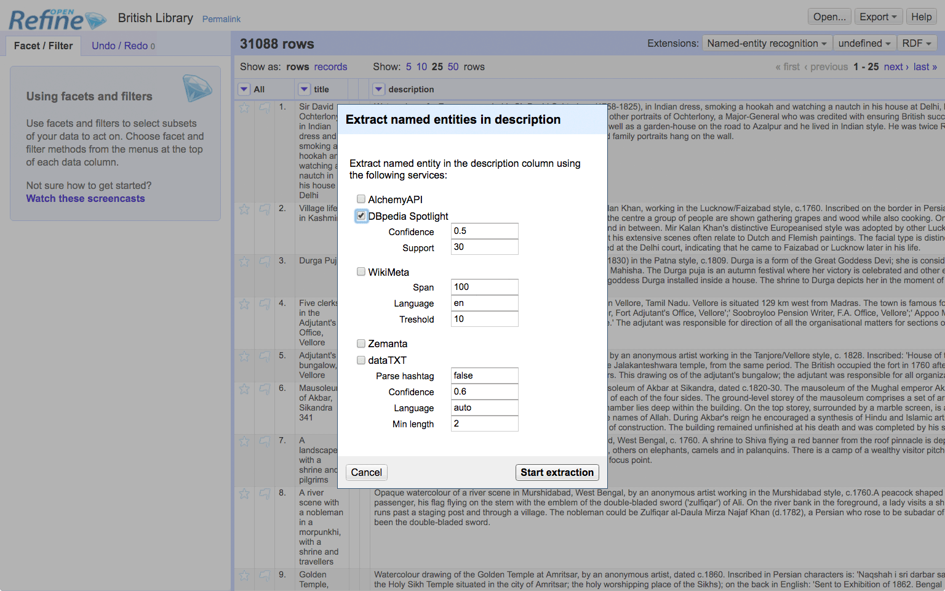The image size is (945, 591).
Task: Open the title column menu arrow
Action: 305,89
